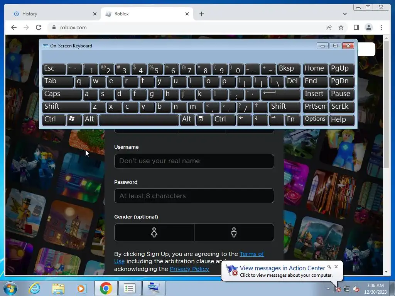Click the Tab key on On-Screen Keyboard
Viewport: 395px width, 296px height.
tap(58, 81)
